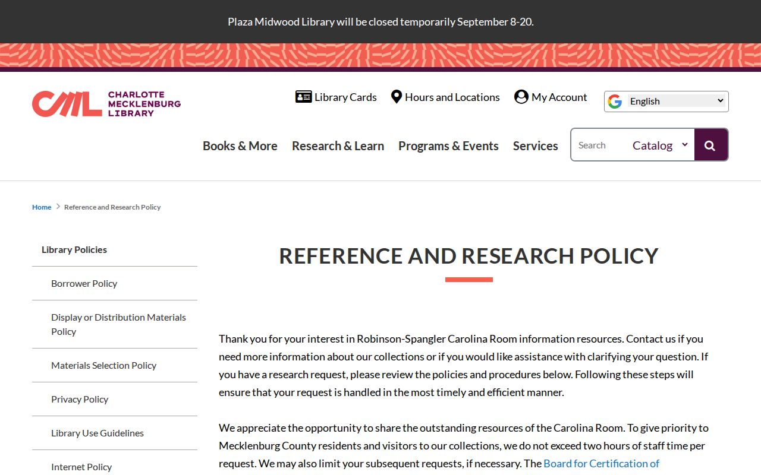Screen dimensions: 761x475
Task: Click the Google translate logo icon
Action: (x=615, y=102)
